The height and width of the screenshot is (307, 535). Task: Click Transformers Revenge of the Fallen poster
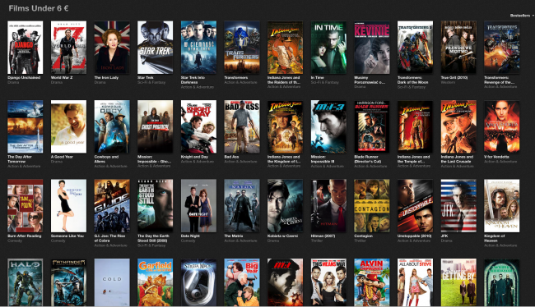click(x=502, y=48)
